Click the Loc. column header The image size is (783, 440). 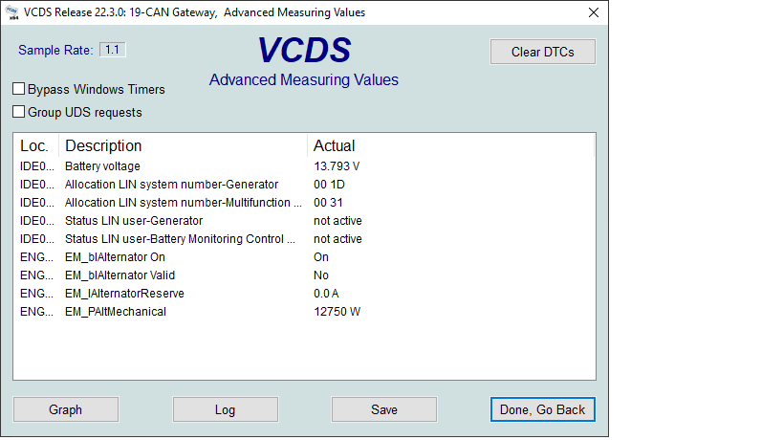35,145
